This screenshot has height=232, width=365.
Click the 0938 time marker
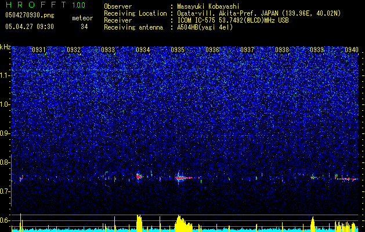tap(282, 50)
